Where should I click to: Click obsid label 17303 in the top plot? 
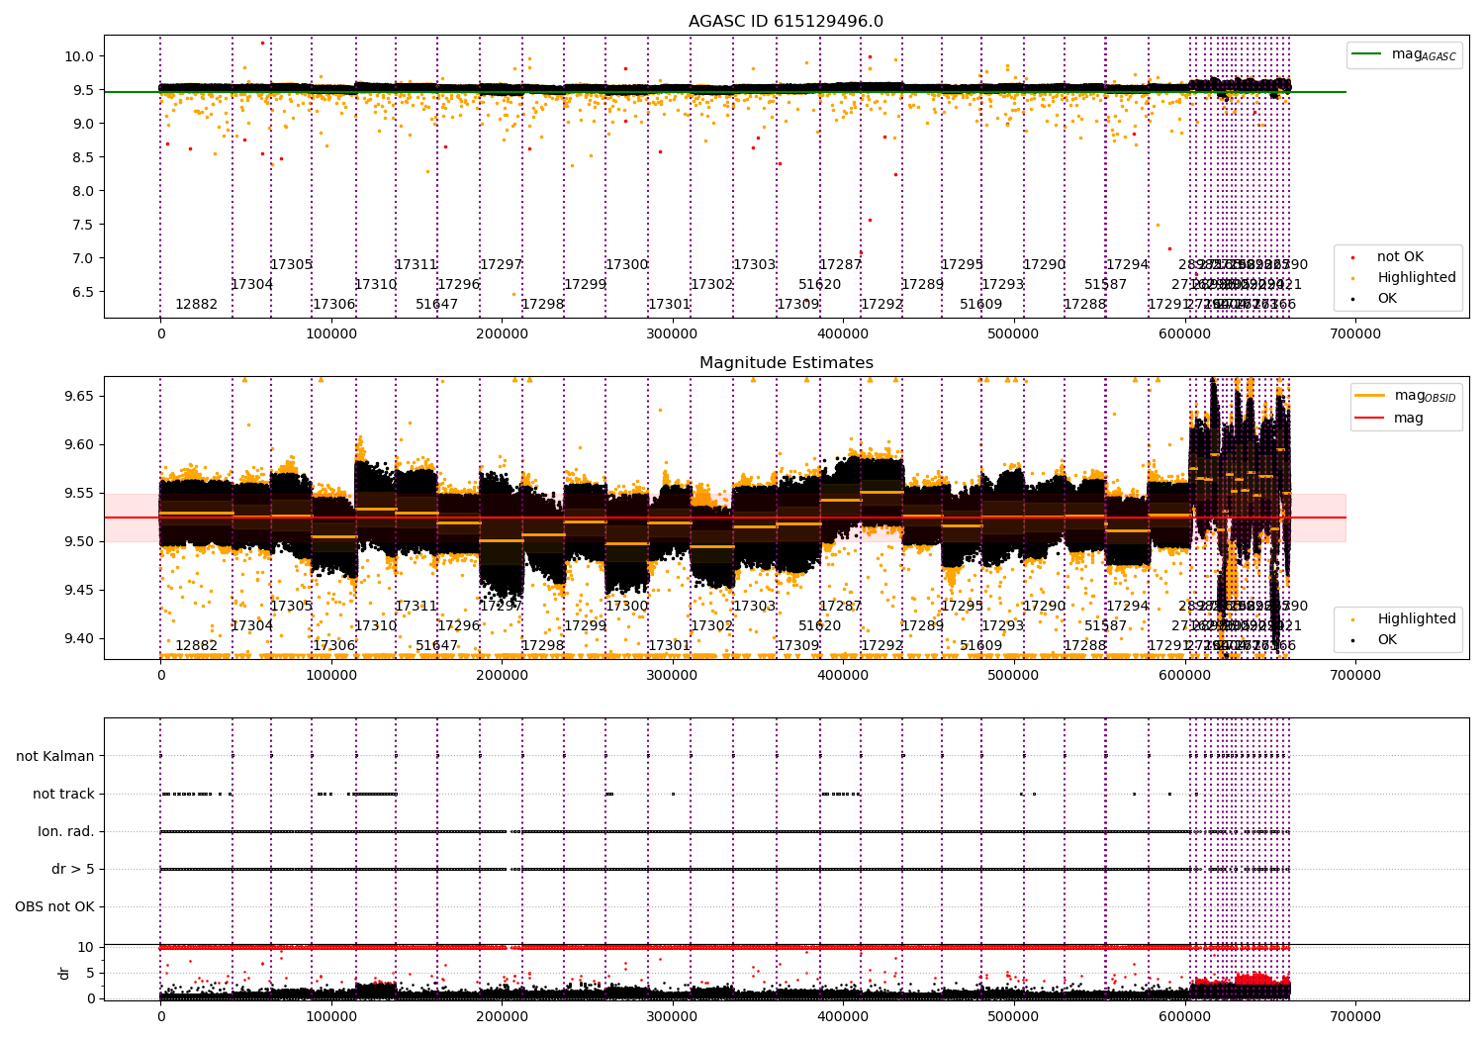(x=754, y=265)
